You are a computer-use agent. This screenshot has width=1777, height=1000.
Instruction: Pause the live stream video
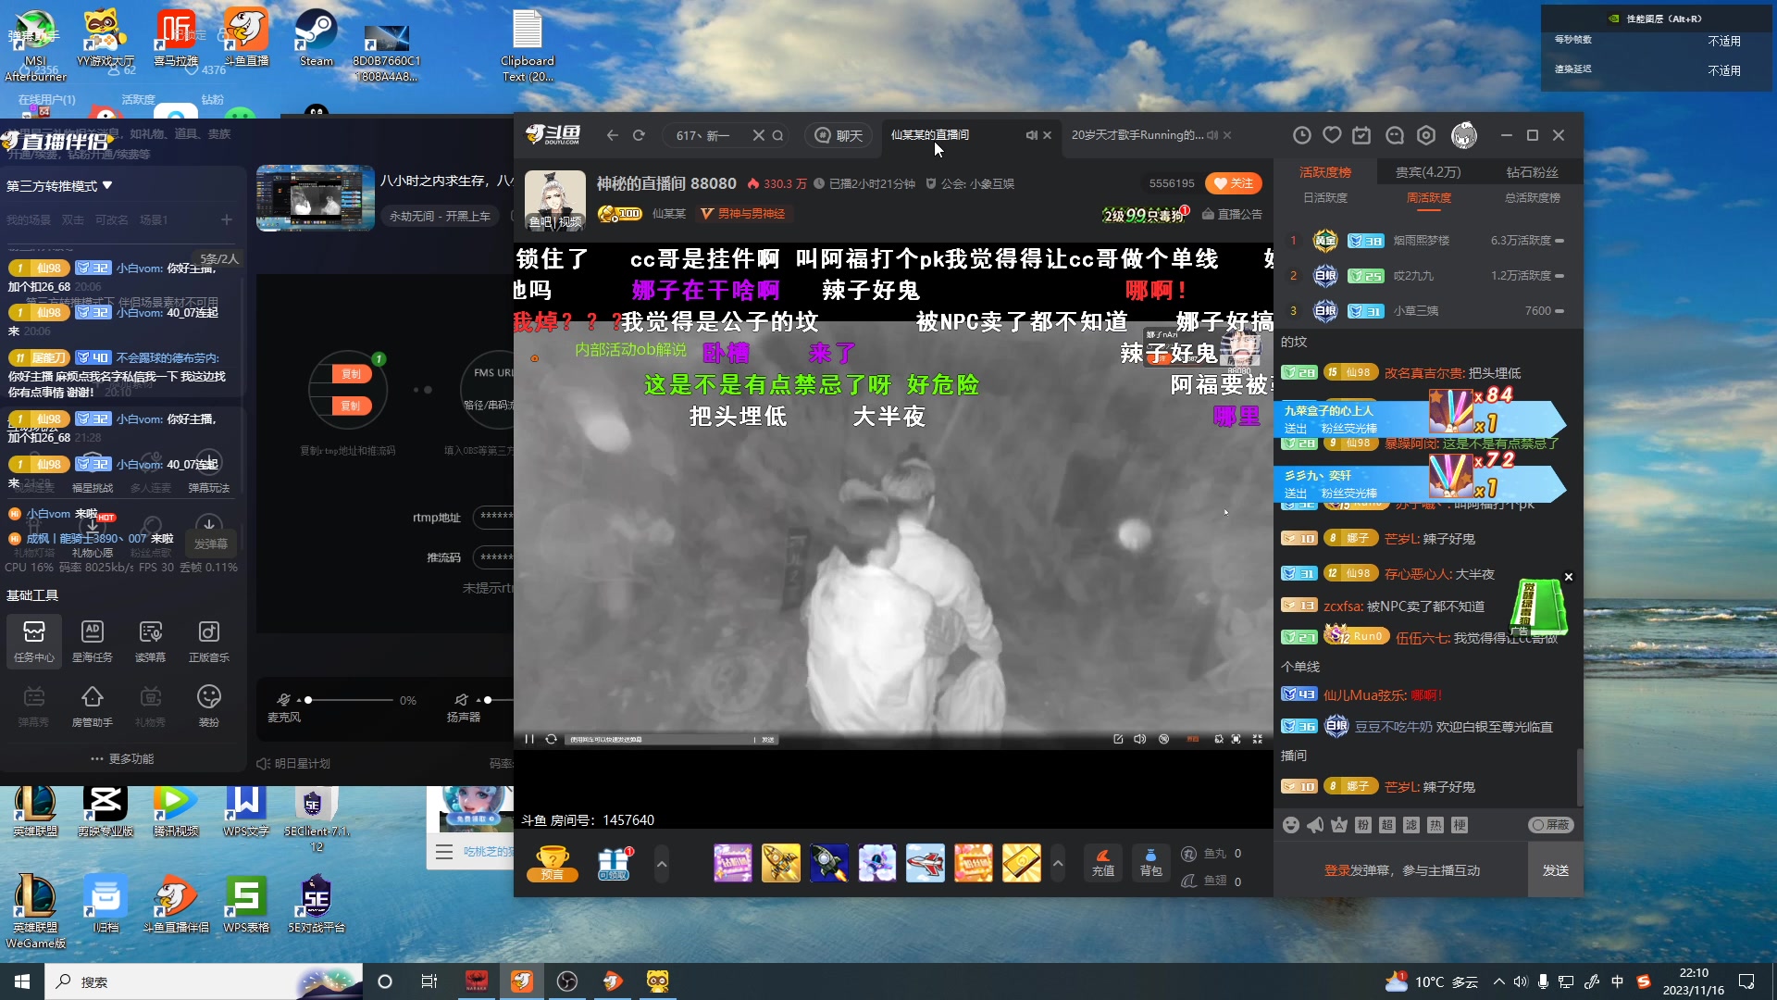[x=529, y=739]
